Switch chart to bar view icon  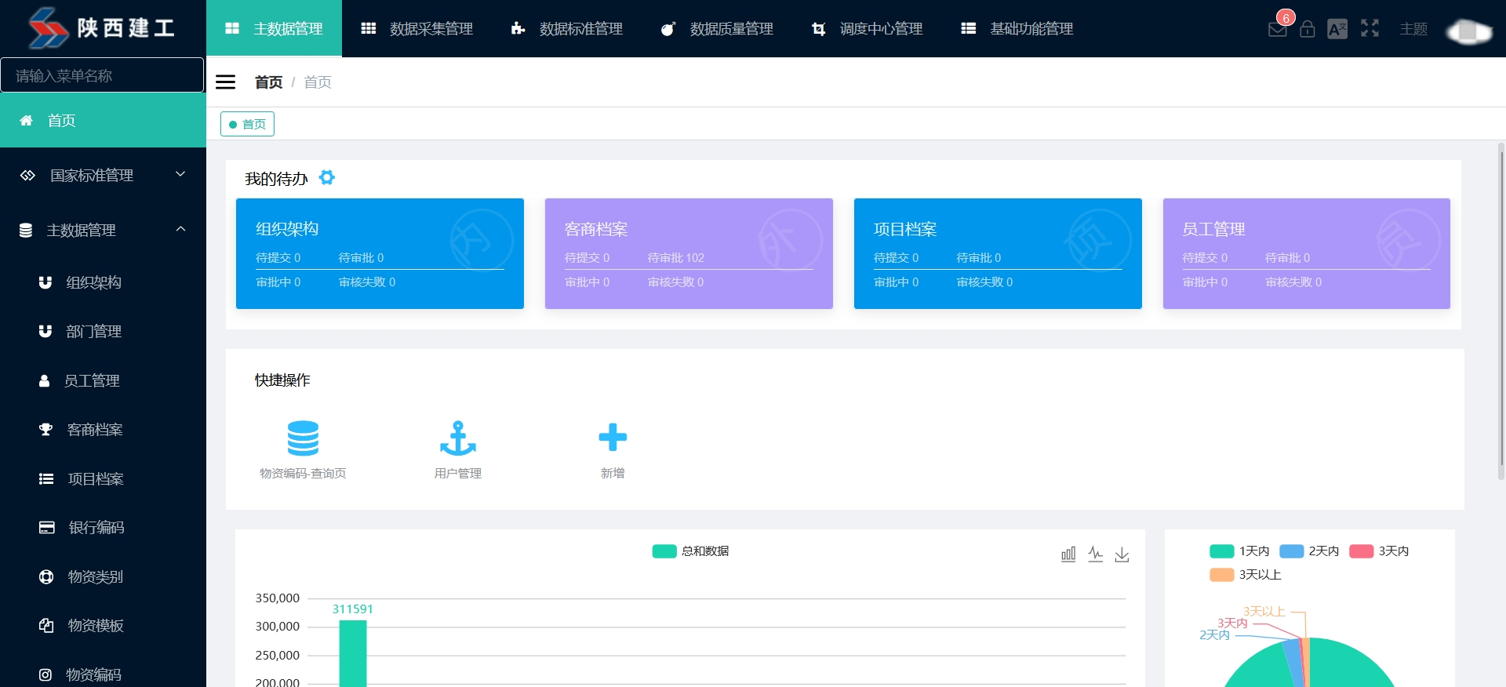pos(1068,554)
